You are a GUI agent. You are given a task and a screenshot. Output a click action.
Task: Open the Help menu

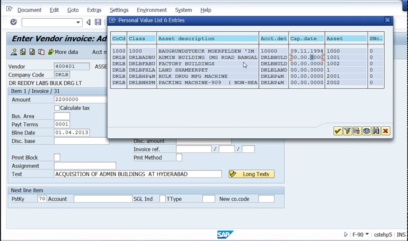tap(206, 10)
